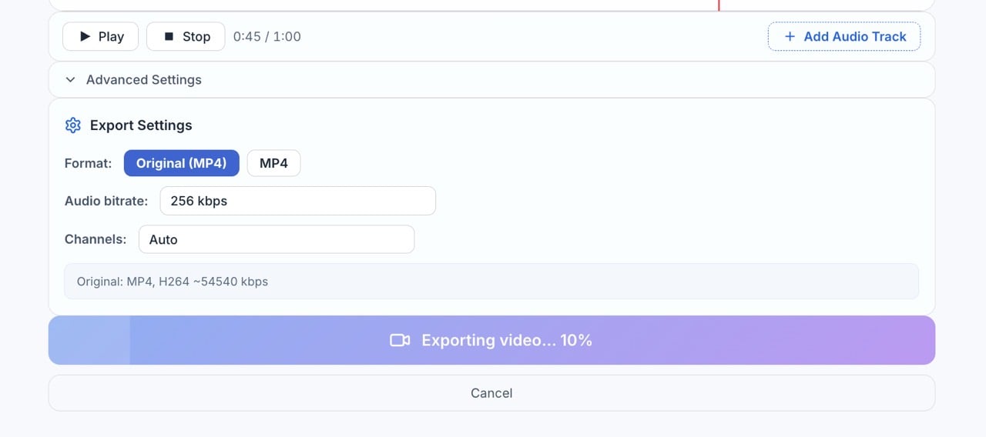Click the 0:45 / 1:00 time display
This screenshot has width=986, height=437.
tap(267, 36)
